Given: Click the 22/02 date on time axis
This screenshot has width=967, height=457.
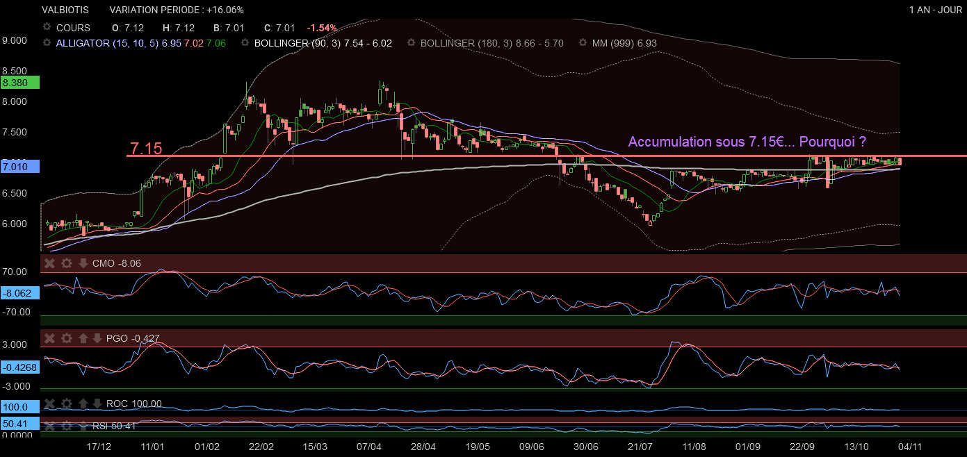Looking at the screenshot, I should [261, 447].
